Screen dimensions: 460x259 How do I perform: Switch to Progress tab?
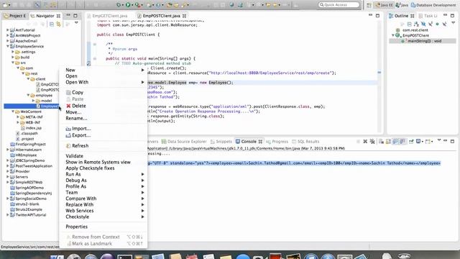277,142
